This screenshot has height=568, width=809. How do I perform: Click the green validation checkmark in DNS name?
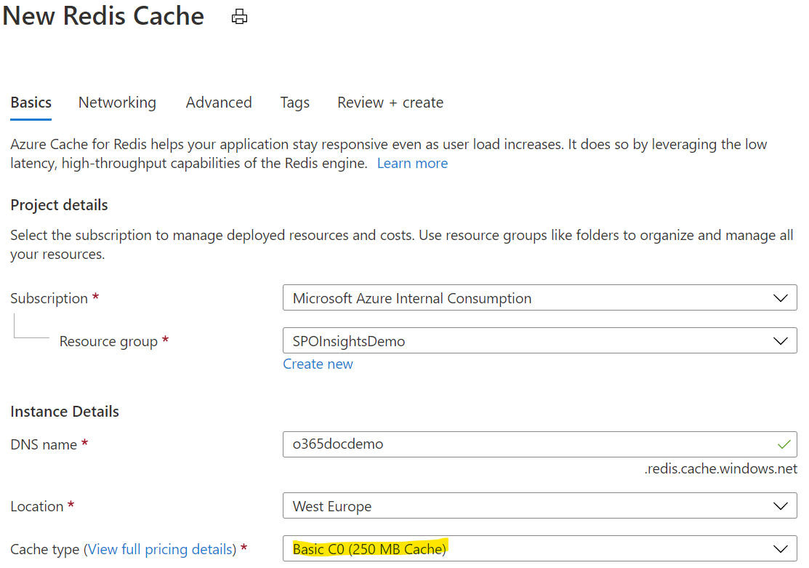click(x=784, y=444)
